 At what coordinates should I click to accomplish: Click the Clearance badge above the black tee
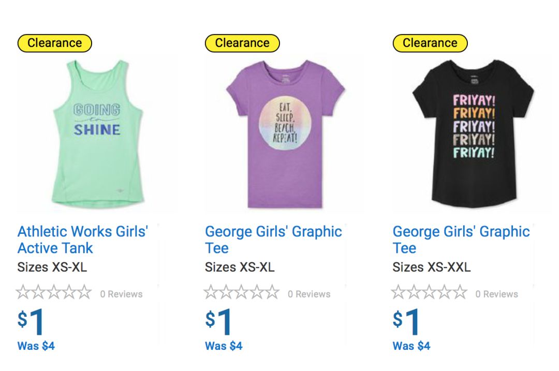point(430,43)
